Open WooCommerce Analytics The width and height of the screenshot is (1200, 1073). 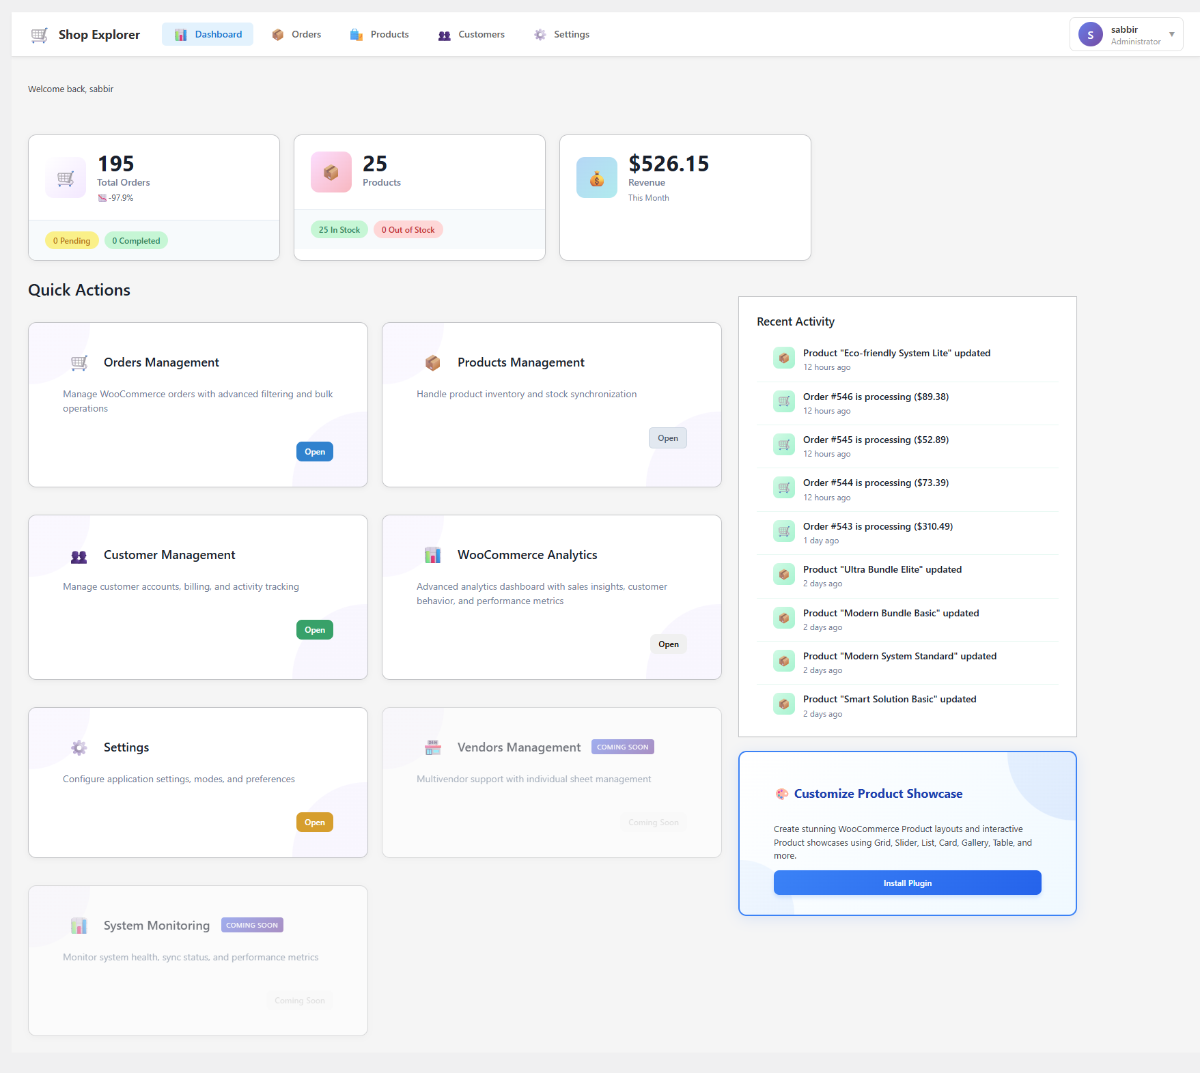point(669,644)
